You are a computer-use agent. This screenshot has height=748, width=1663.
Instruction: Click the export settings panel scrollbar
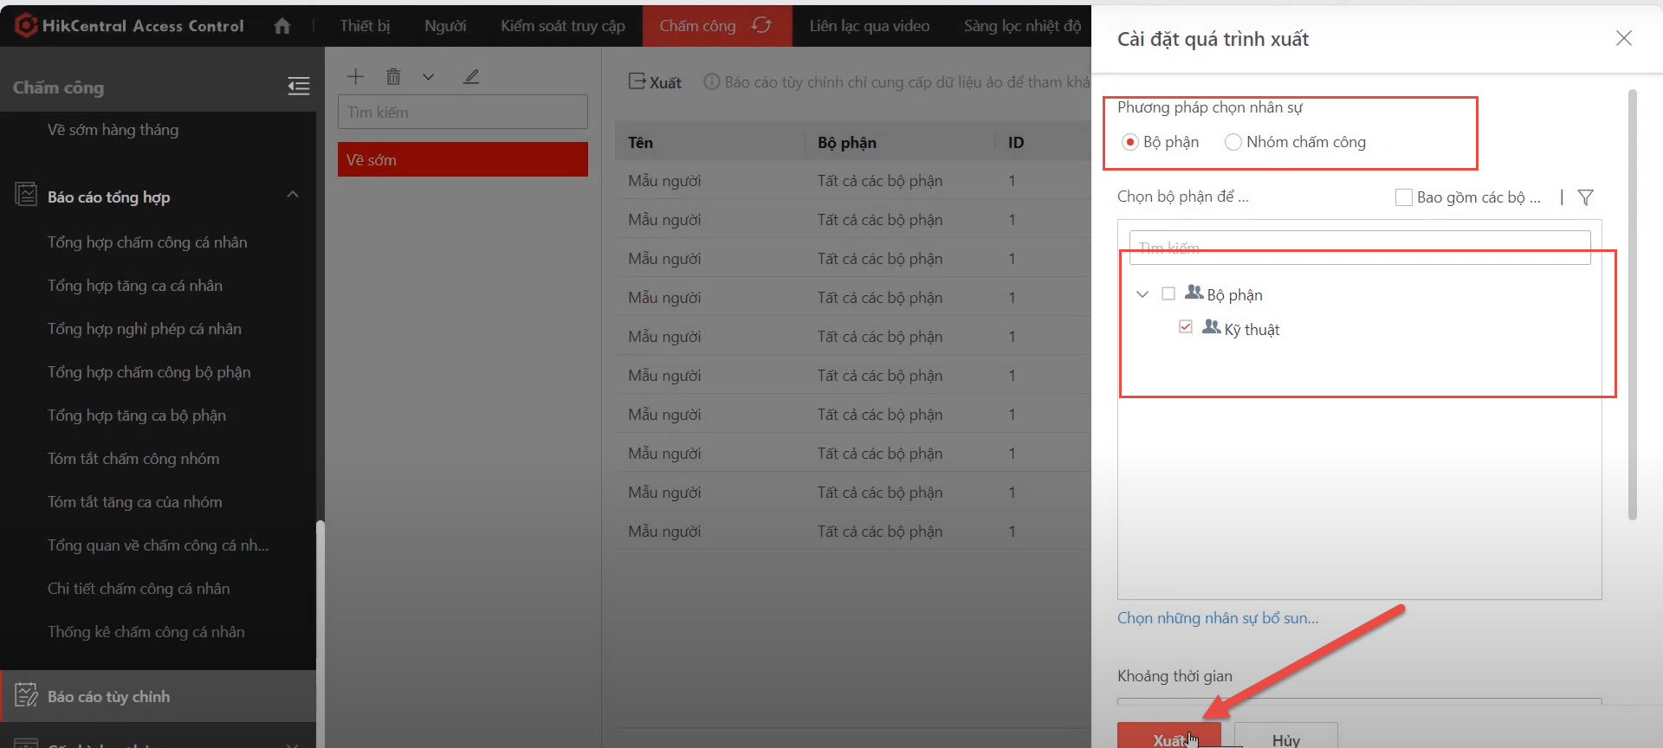[1632, 303]
